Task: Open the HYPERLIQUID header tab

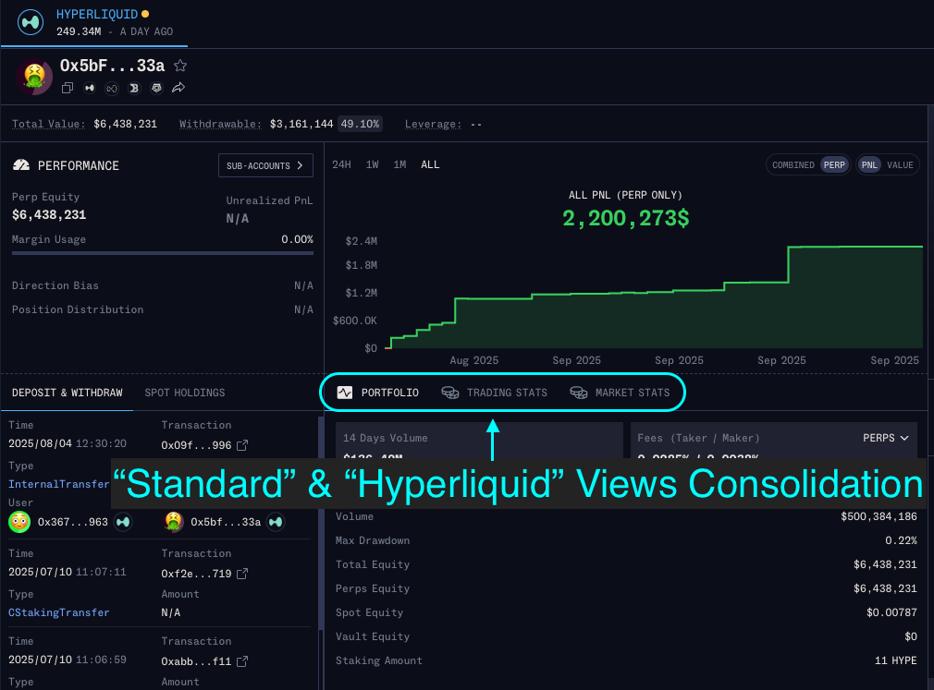Action: click(x=94, y=22)
